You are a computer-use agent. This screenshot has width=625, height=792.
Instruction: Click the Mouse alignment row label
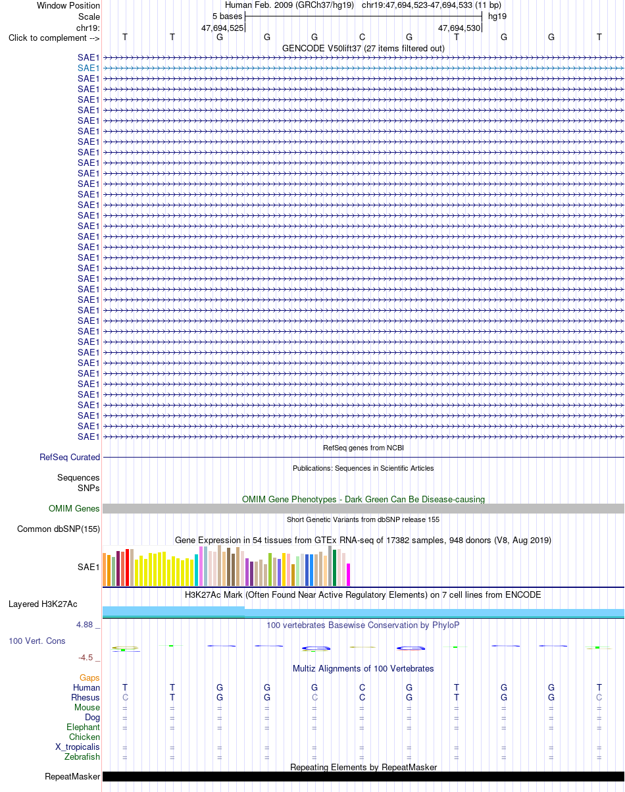point(87,707)
